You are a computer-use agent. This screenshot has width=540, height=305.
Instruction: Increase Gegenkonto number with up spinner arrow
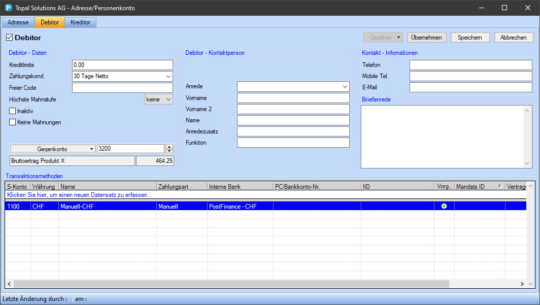pyautogui.click(x=170, y=147)
